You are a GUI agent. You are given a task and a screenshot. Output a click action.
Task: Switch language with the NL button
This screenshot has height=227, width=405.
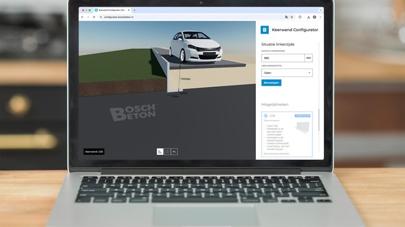click(174, 152)
